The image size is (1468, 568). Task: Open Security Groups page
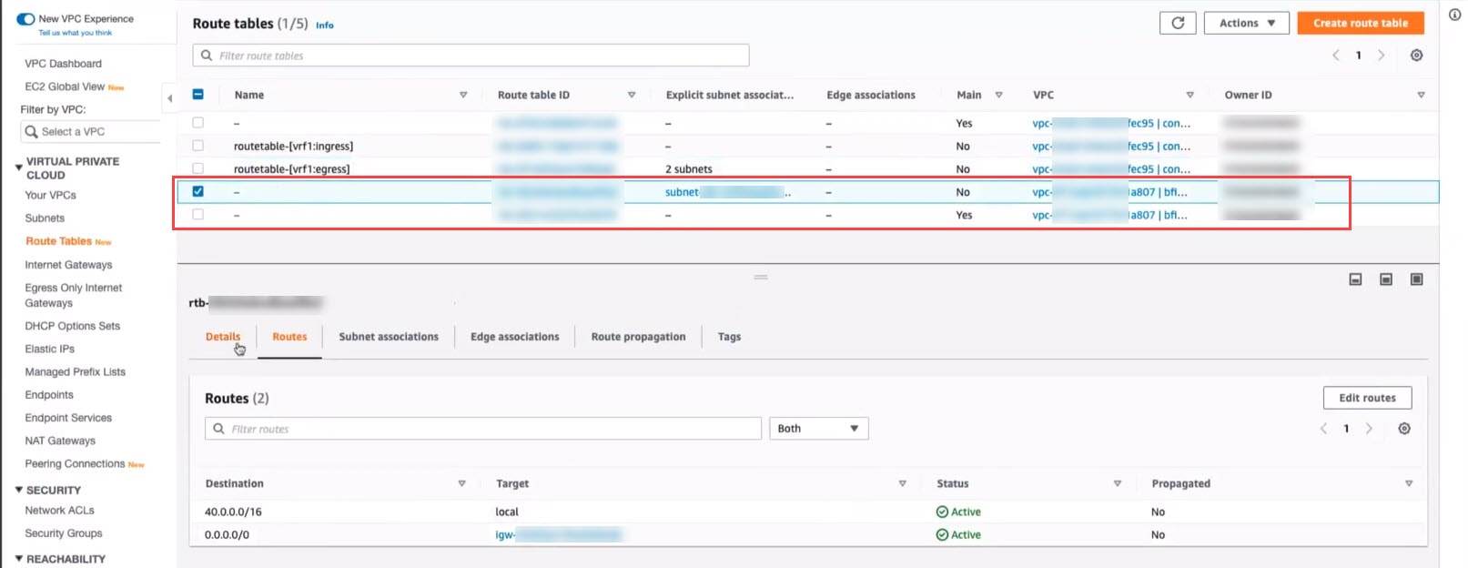[x=64, y=533]
